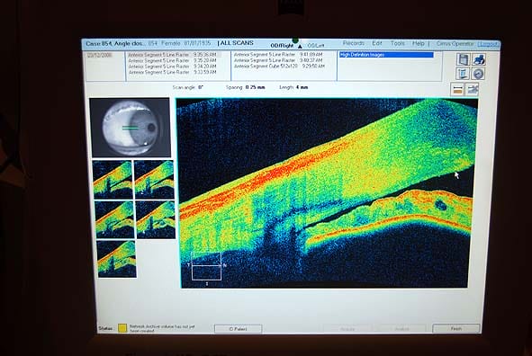Open the Tools menu
This screenshot has width=532, height=356.
click(397, 43)
